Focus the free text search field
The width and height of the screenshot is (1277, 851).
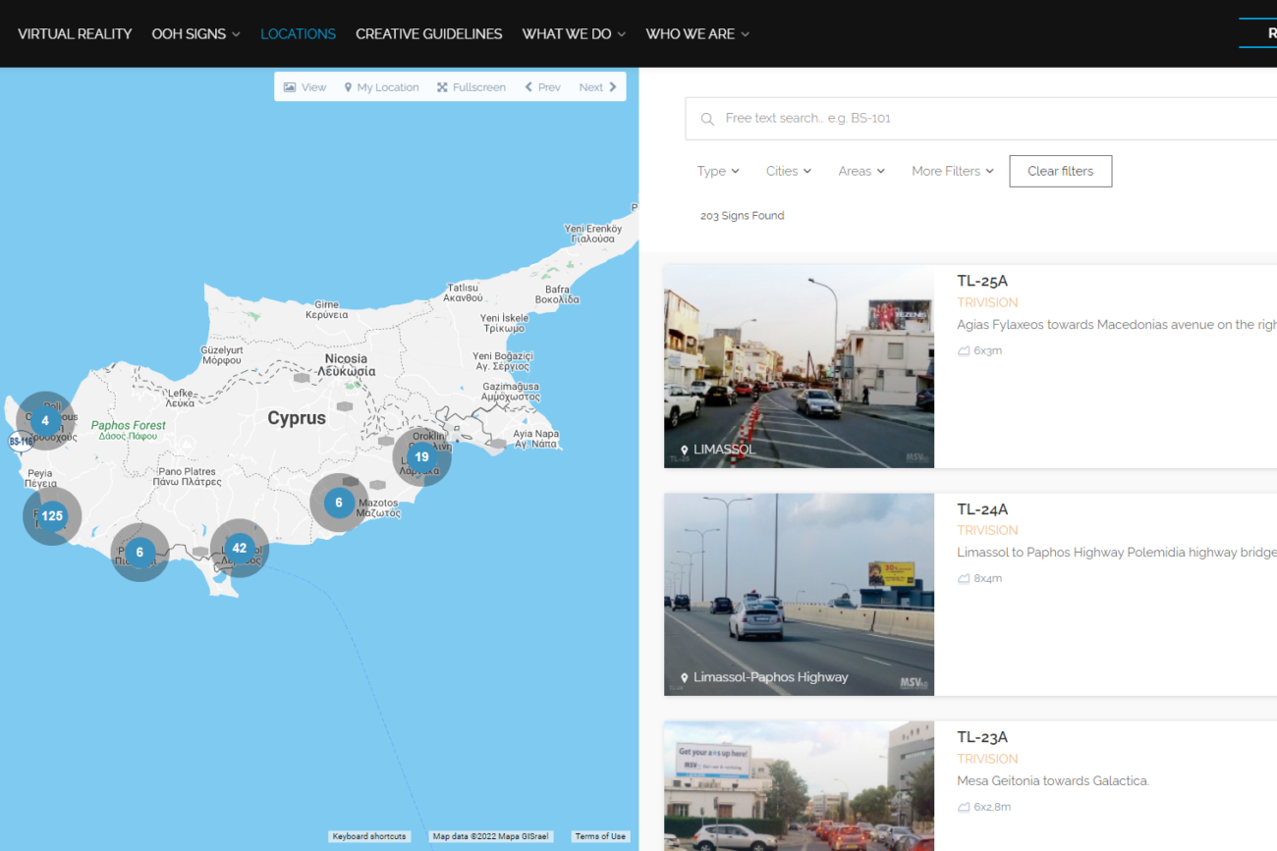click(x=982, y=119)
